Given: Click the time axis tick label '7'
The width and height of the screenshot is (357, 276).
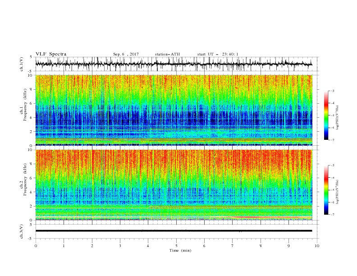Looking at the screenshot, I should (x=233, y=246).
